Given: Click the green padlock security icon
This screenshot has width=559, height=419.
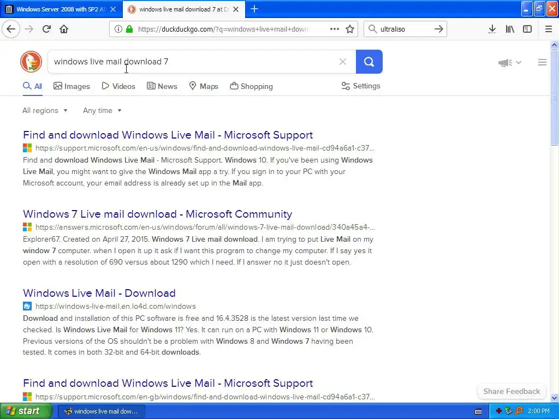Looking at the screenshot, I should [x=129, y=29].
